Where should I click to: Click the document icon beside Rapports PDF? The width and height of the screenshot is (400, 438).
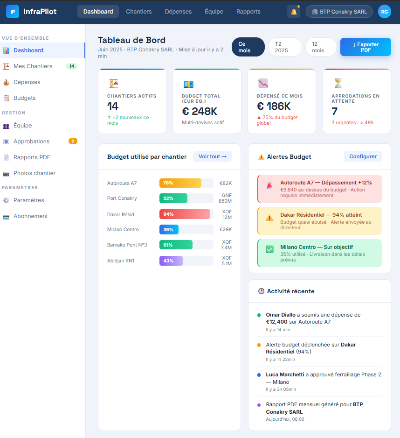[x=6, y=157]
